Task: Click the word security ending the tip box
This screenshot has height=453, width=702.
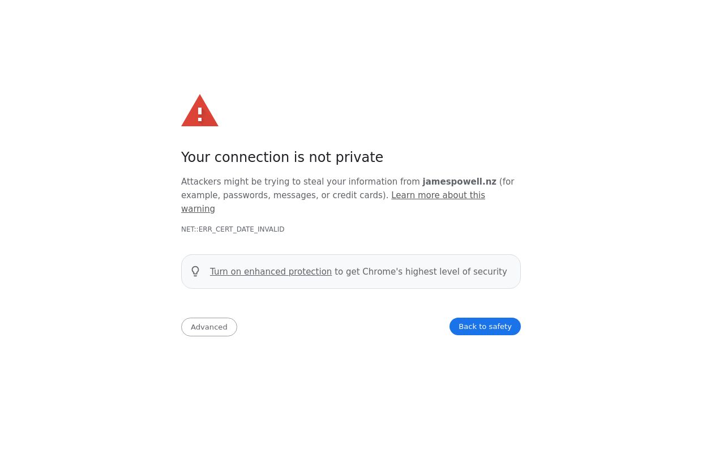Action: tap(490, 272)
